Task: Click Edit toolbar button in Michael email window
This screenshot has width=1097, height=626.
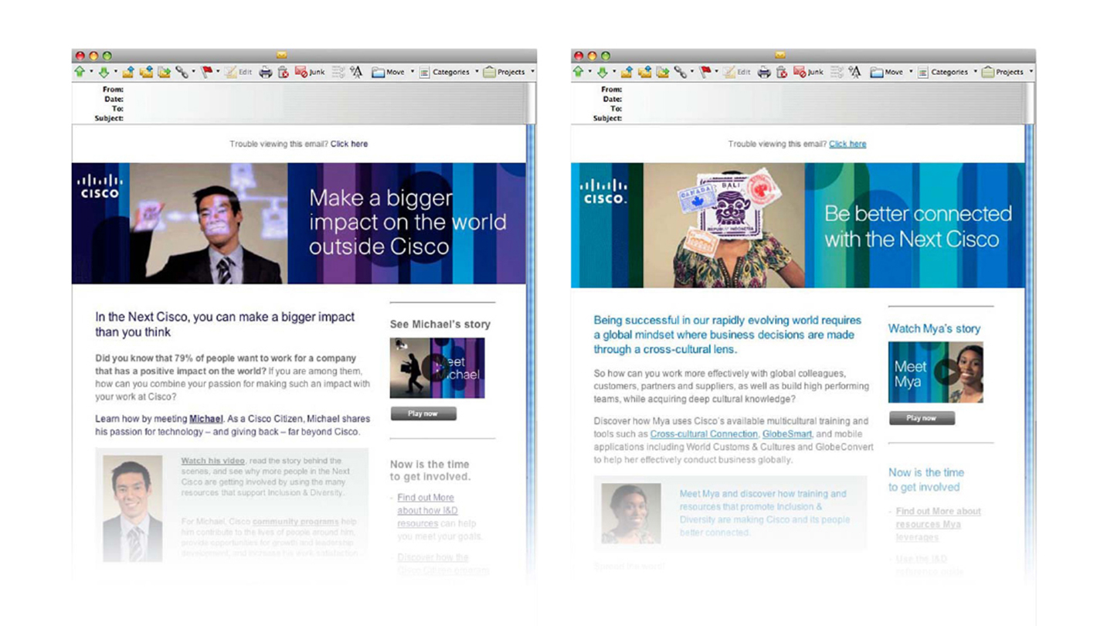Action: tap(239, 72)
